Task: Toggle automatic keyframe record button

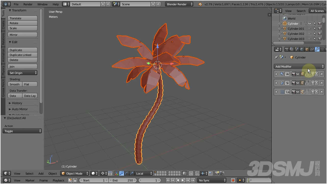Action: [x=233, y=180]
